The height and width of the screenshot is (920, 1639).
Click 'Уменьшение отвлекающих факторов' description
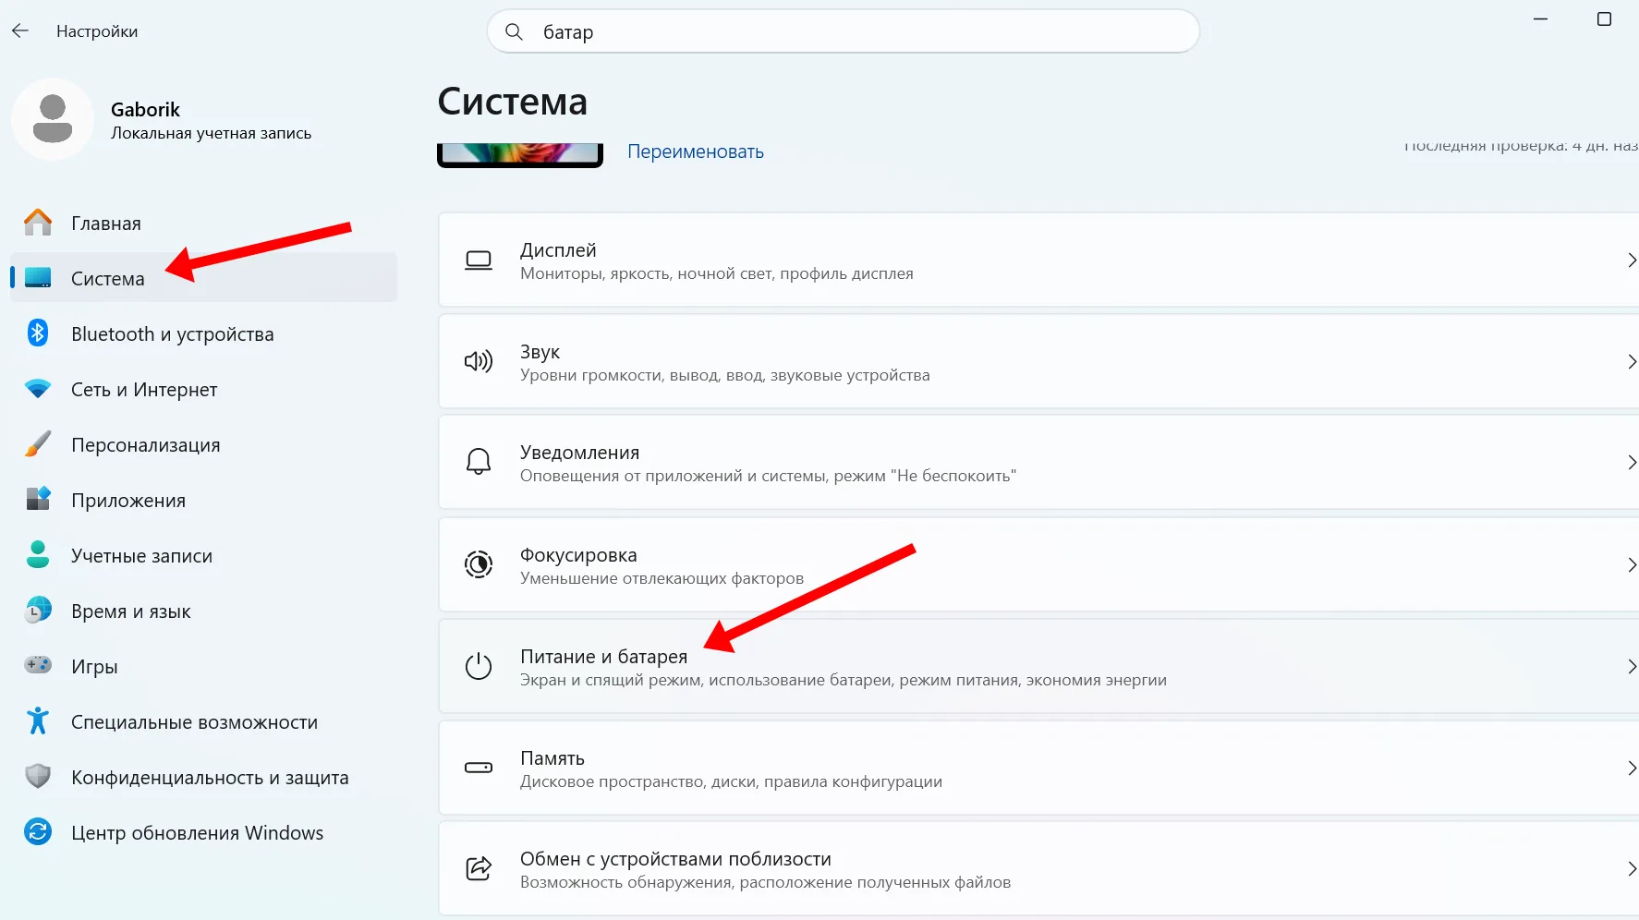pyautogui.click(x=662, y=578)
